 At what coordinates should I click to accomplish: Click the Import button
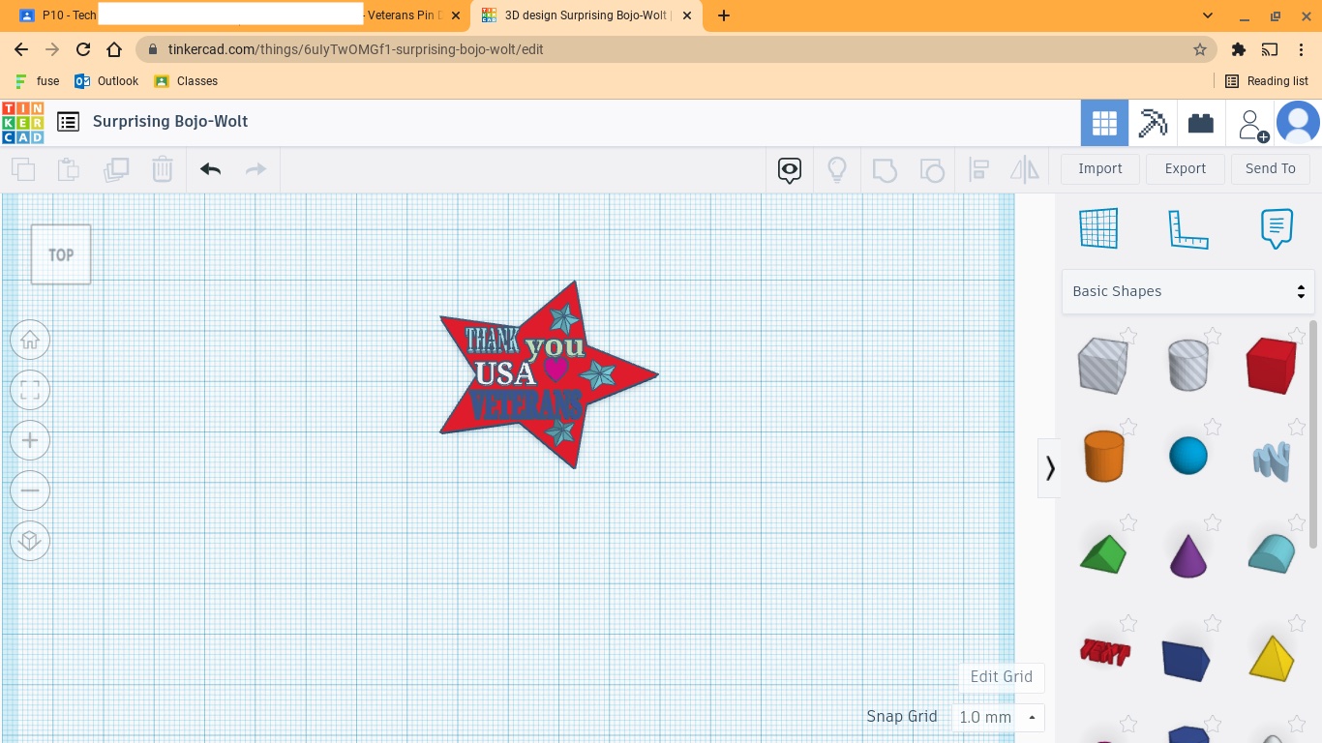coord(1100,168)
